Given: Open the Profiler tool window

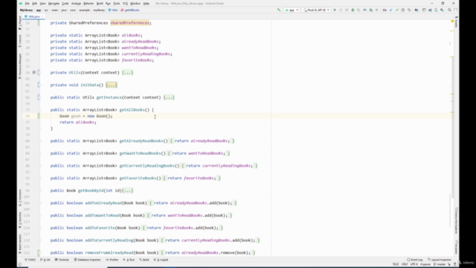Looking at the screenshot, I should tap(112, 260).
